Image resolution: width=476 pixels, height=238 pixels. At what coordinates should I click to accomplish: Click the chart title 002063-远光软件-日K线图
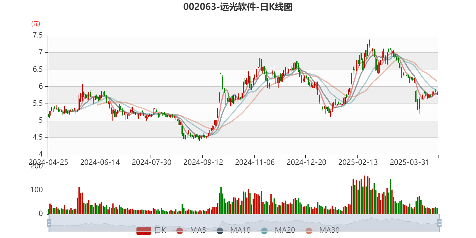click(x=238, y=7)
